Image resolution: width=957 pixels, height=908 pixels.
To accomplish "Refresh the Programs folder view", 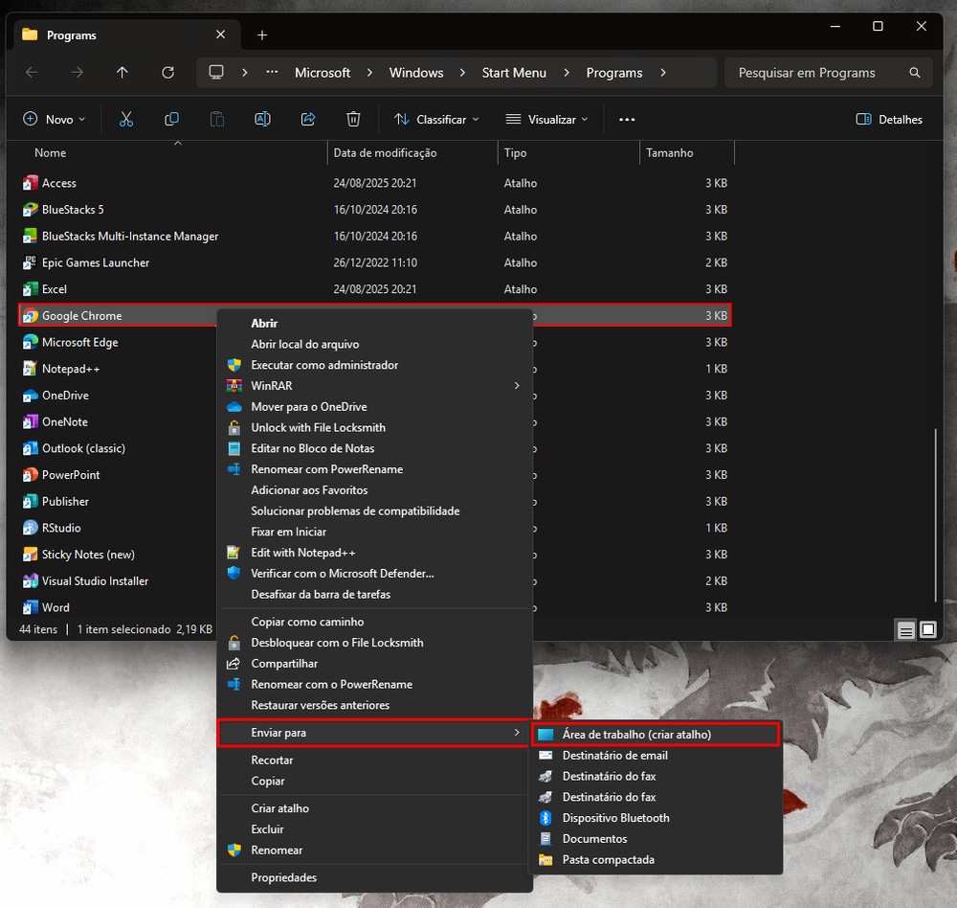I will 167,73.
